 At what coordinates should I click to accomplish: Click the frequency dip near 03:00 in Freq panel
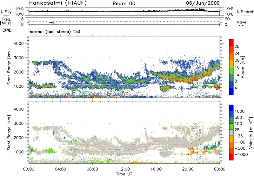pyautogui.click(x=51, y=23)
